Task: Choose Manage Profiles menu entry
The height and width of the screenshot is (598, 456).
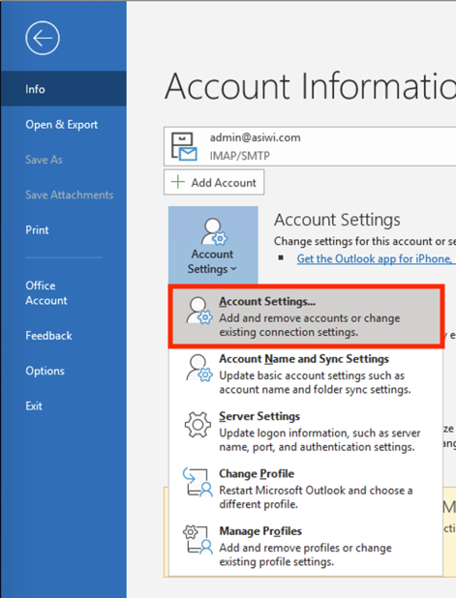Action: click(306, 546)
